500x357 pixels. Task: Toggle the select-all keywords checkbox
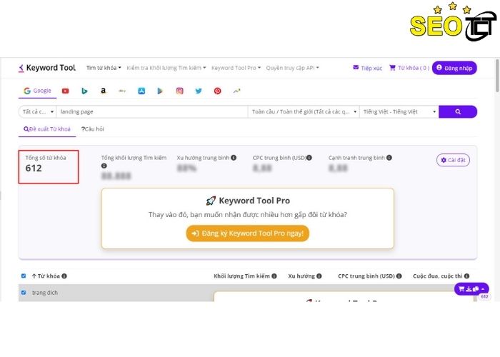pyautogui.click(x=24, y=276)
